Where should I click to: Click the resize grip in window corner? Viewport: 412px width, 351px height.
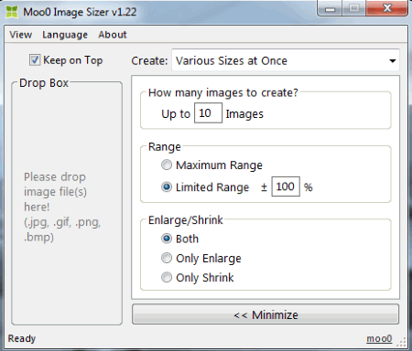[x=402, y=342]
